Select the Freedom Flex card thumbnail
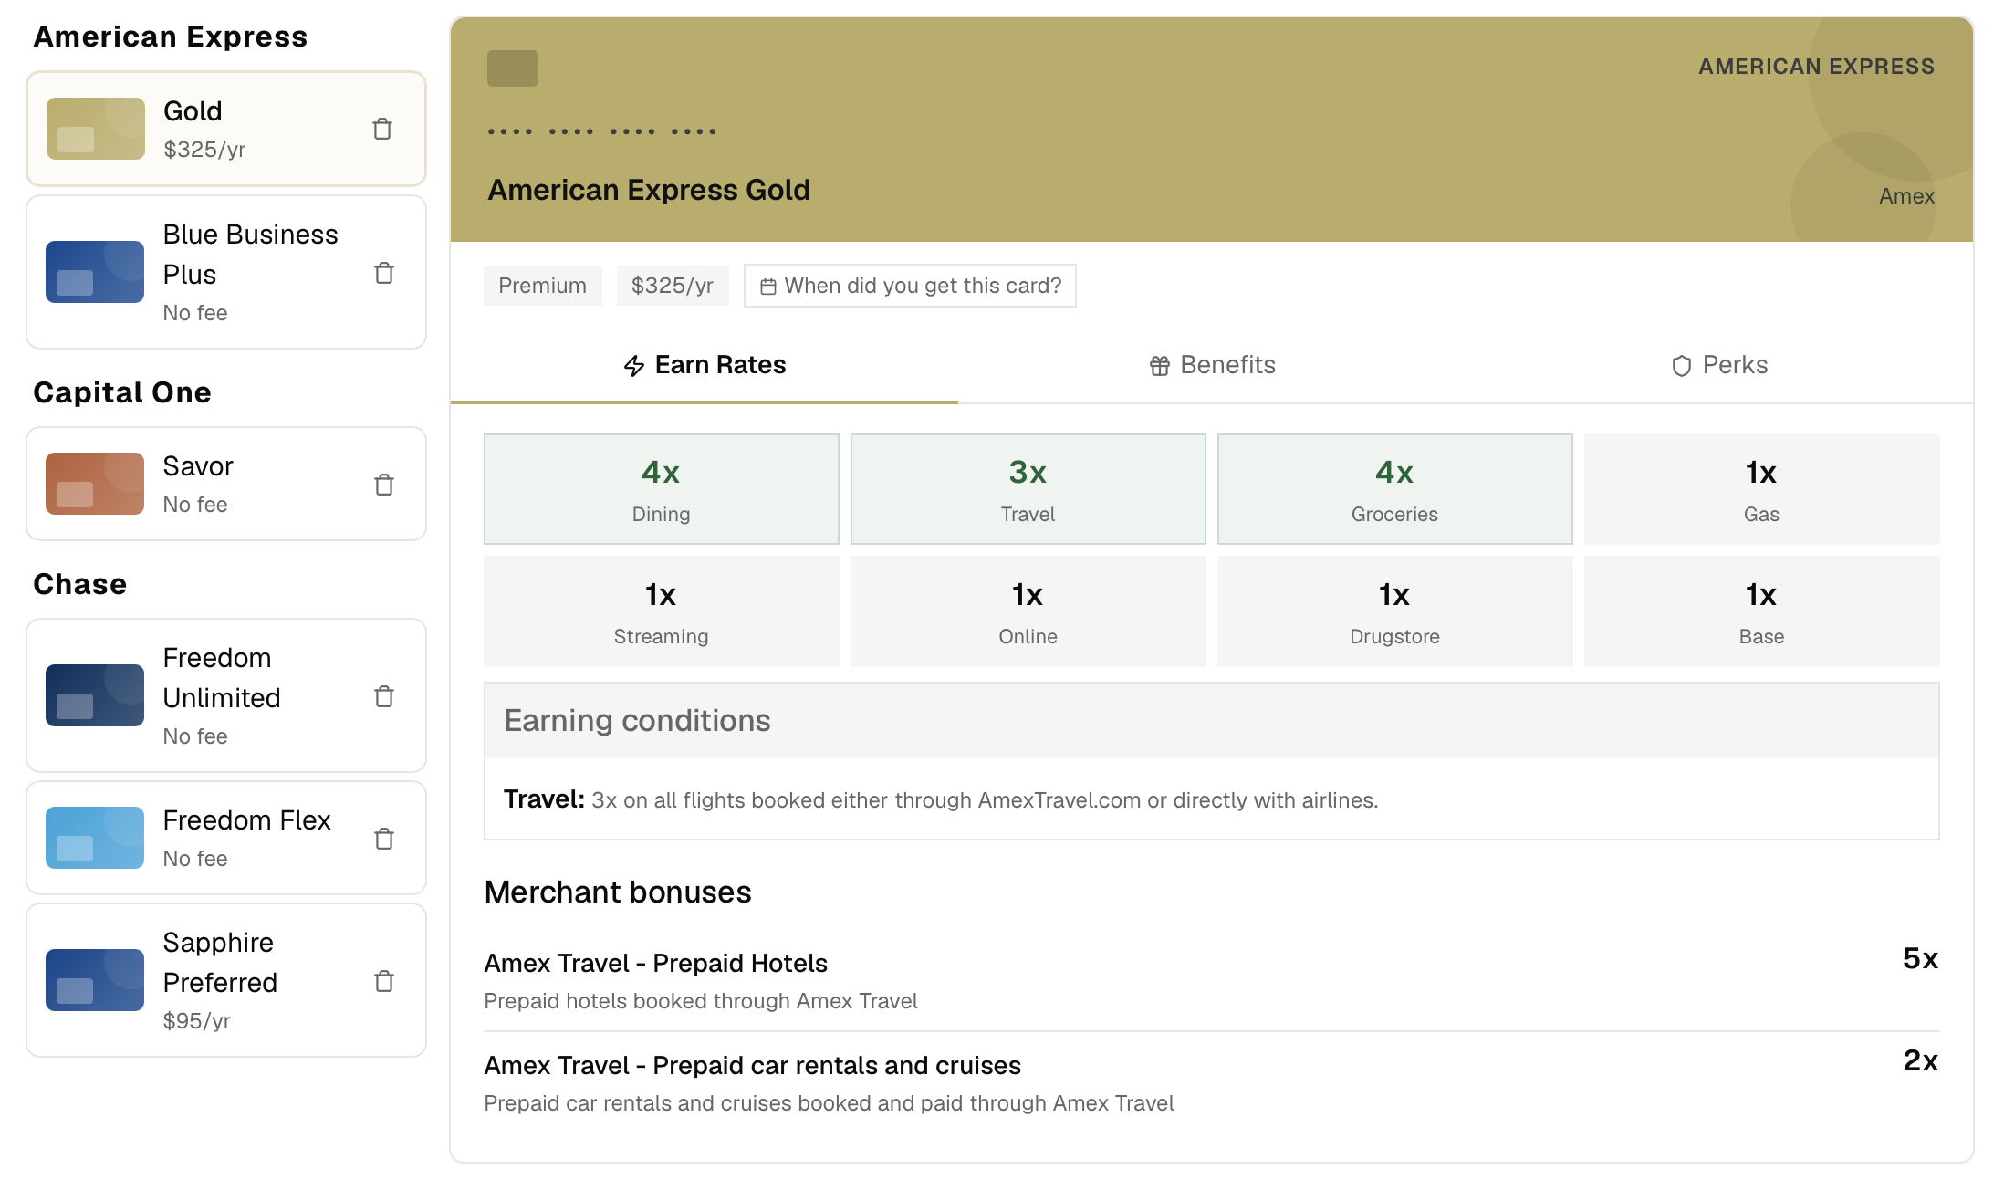 pyautogui.click(x=95, y=838)
